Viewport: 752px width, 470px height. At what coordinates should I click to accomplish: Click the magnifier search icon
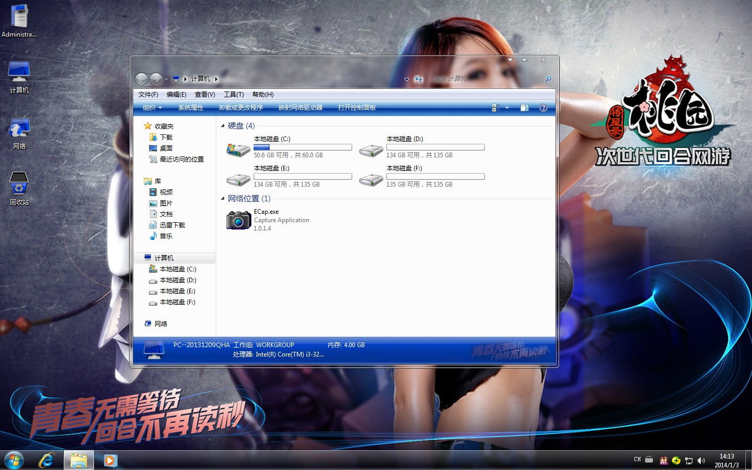548,79
